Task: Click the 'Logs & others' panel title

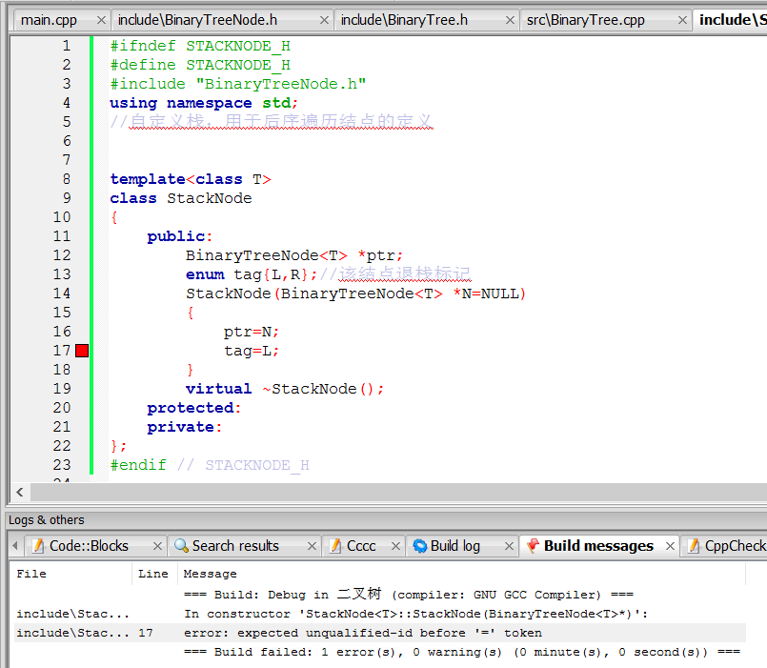Action: tap(47, 519)
